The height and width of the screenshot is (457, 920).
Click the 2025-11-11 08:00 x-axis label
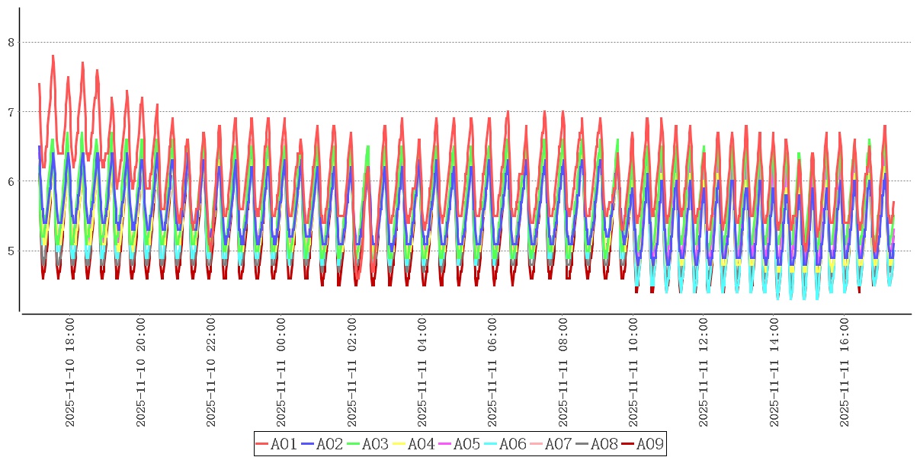(x=563, y=372)
